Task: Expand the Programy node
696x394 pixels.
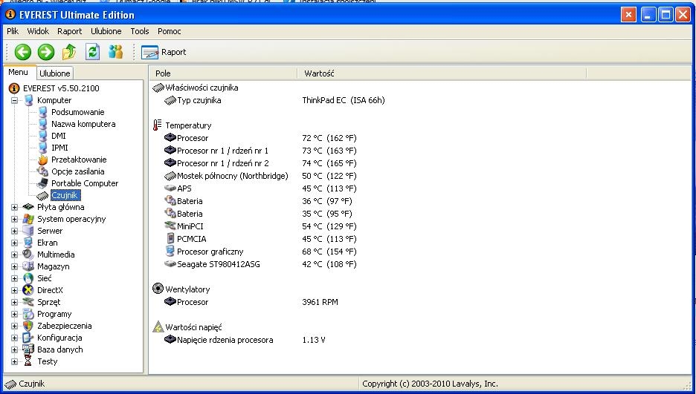Action: click(x=14, y=315)
